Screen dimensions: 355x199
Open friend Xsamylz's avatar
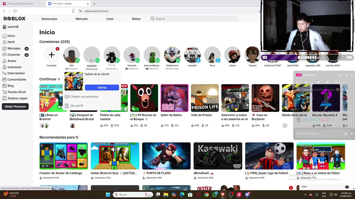tap(132, 55)
